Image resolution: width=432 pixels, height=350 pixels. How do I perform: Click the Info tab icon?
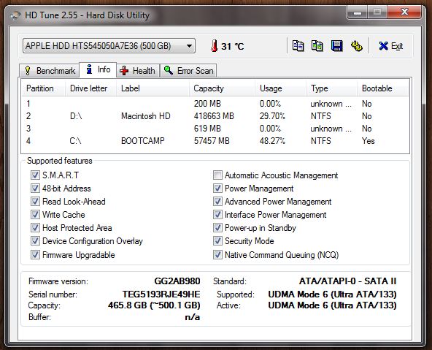click(x=89, y=69)
